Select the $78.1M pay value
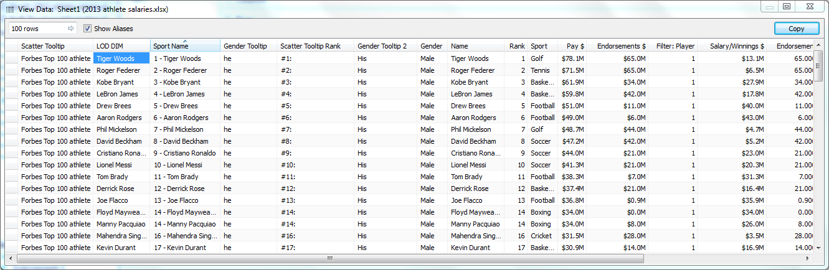 [x=572, y=58]
